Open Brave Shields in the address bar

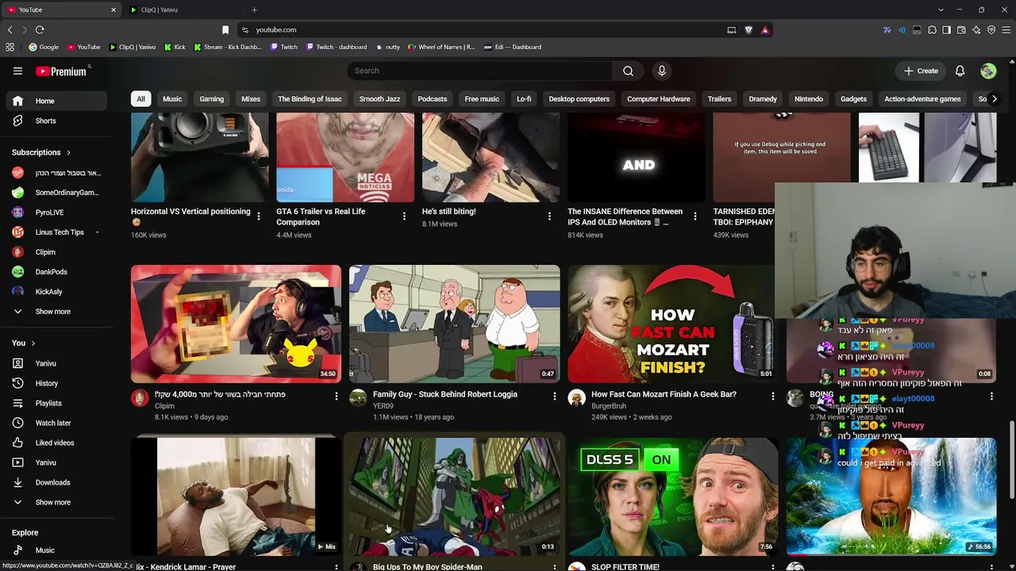749,30
